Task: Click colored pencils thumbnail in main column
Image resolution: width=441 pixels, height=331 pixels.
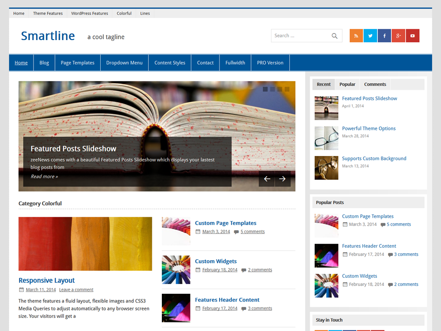Action: (x=176, y=270)
